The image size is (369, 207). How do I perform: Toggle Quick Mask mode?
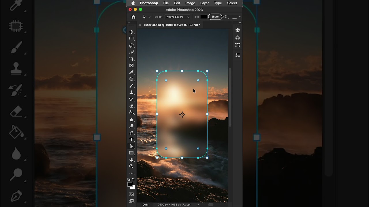coord(131,194)
